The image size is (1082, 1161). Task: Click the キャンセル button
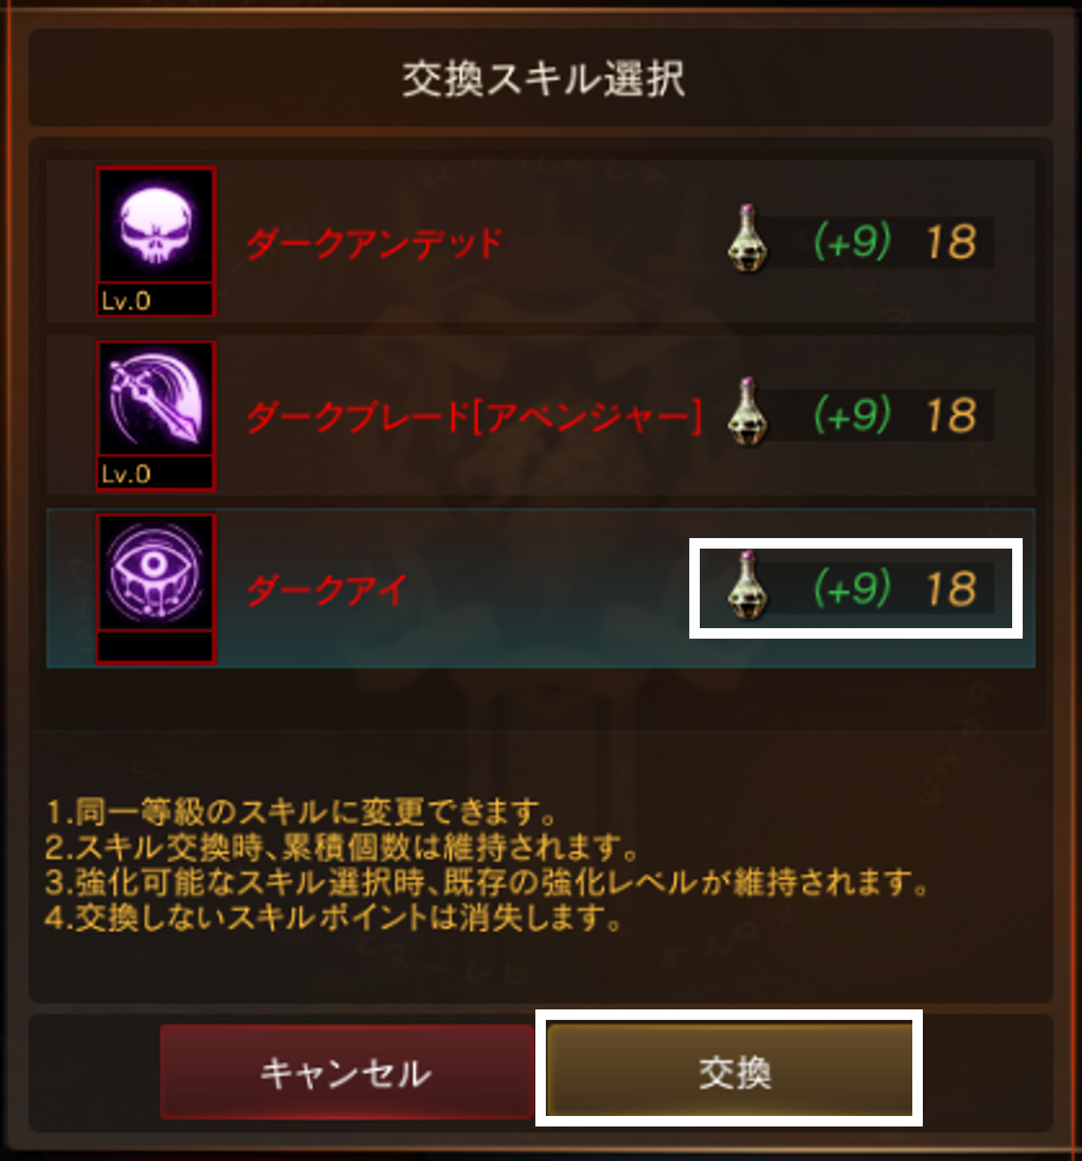[346, 1072]
